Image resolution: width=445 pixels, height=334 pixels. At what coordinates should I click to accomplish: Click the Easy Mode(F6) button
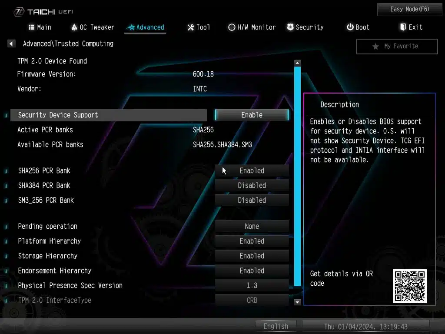point(410,9)
